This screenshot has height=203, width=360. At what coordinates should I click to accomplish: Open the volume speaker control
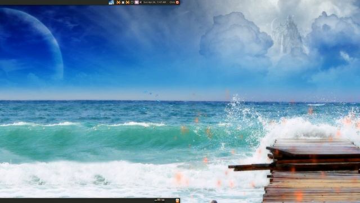[141, 2]
